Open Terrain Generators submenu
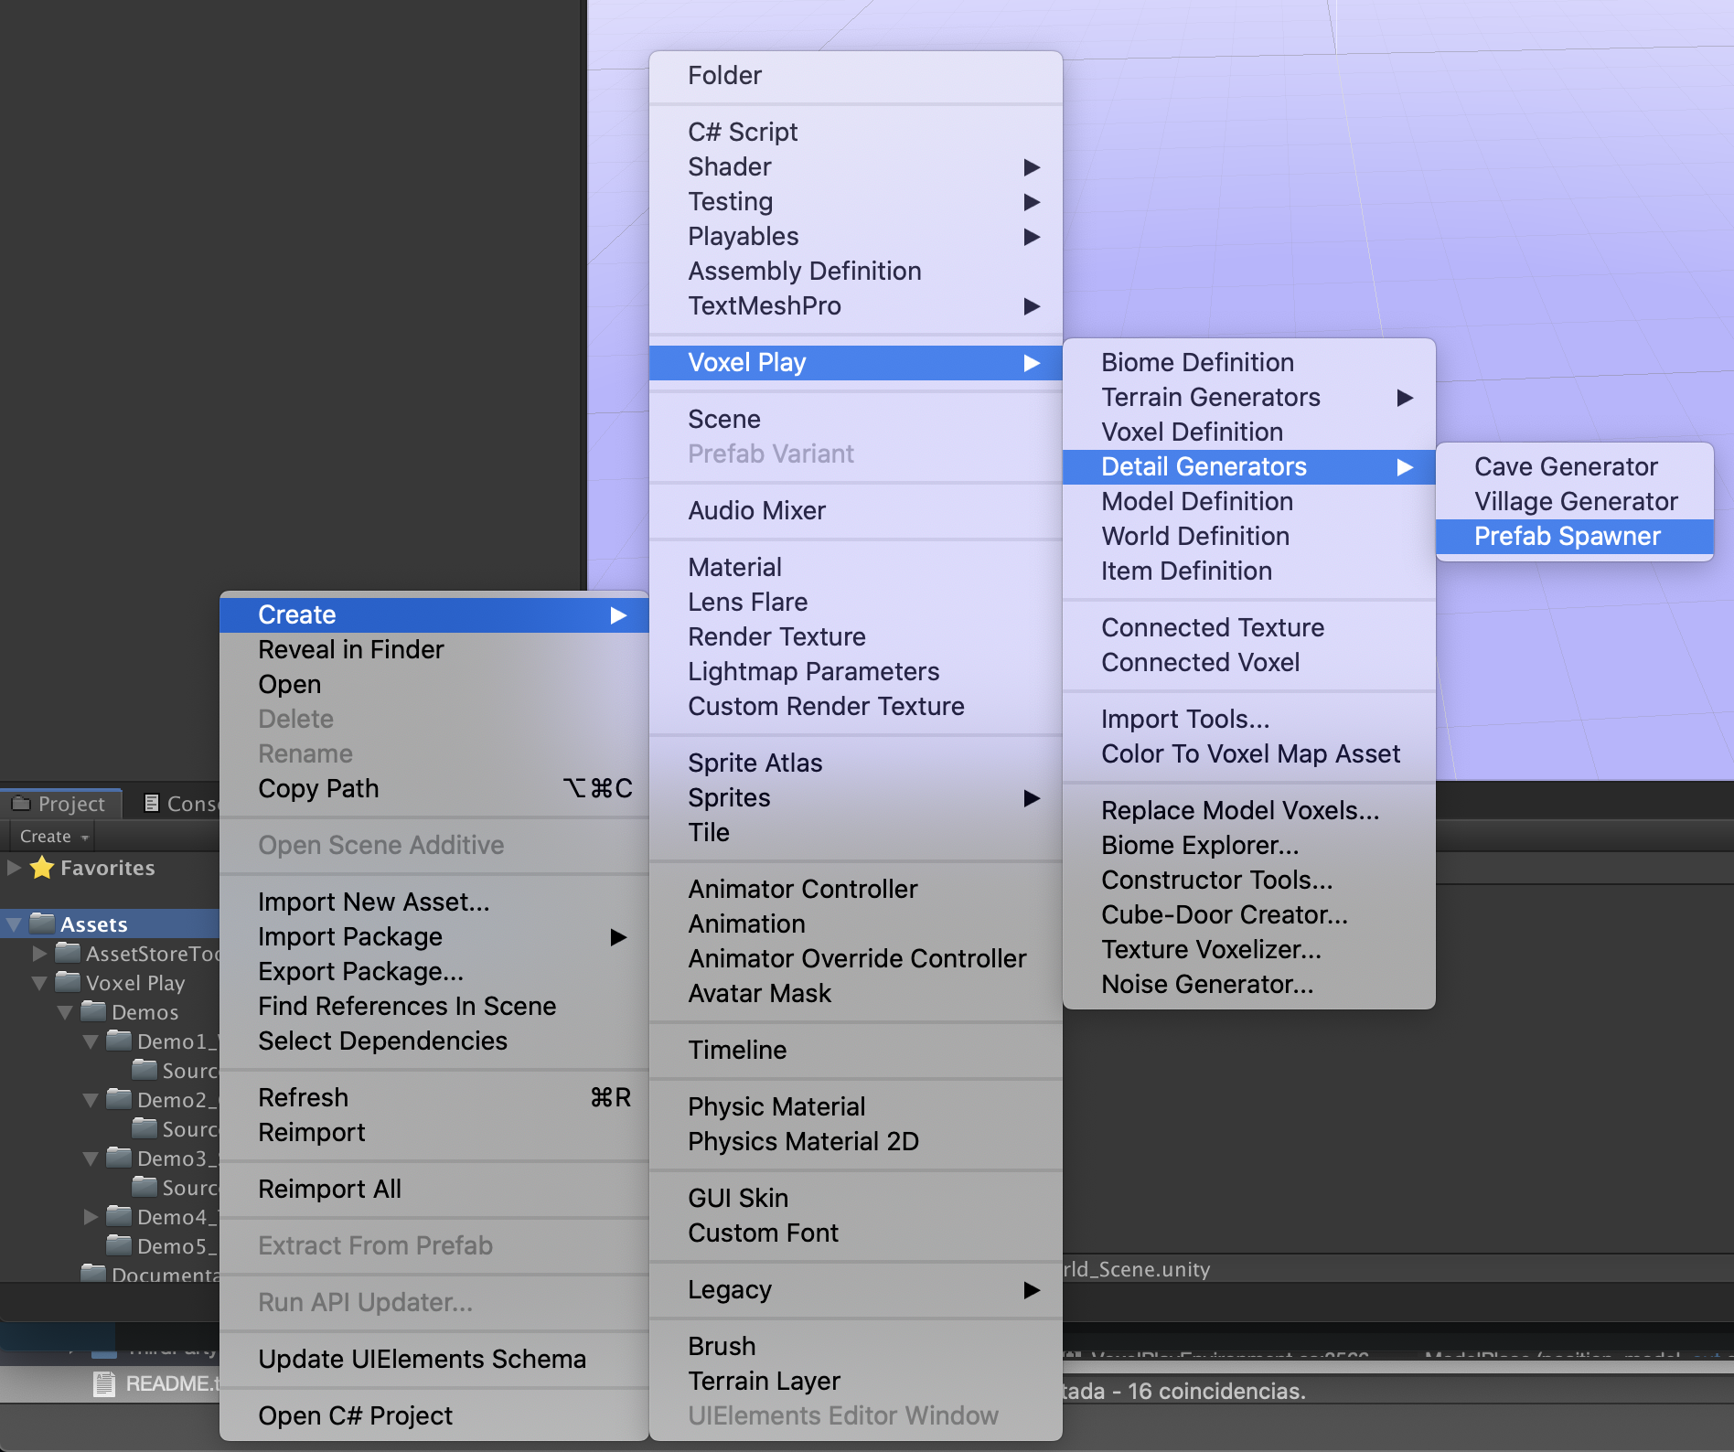 pyautogui.click(x=1248, y=398)
